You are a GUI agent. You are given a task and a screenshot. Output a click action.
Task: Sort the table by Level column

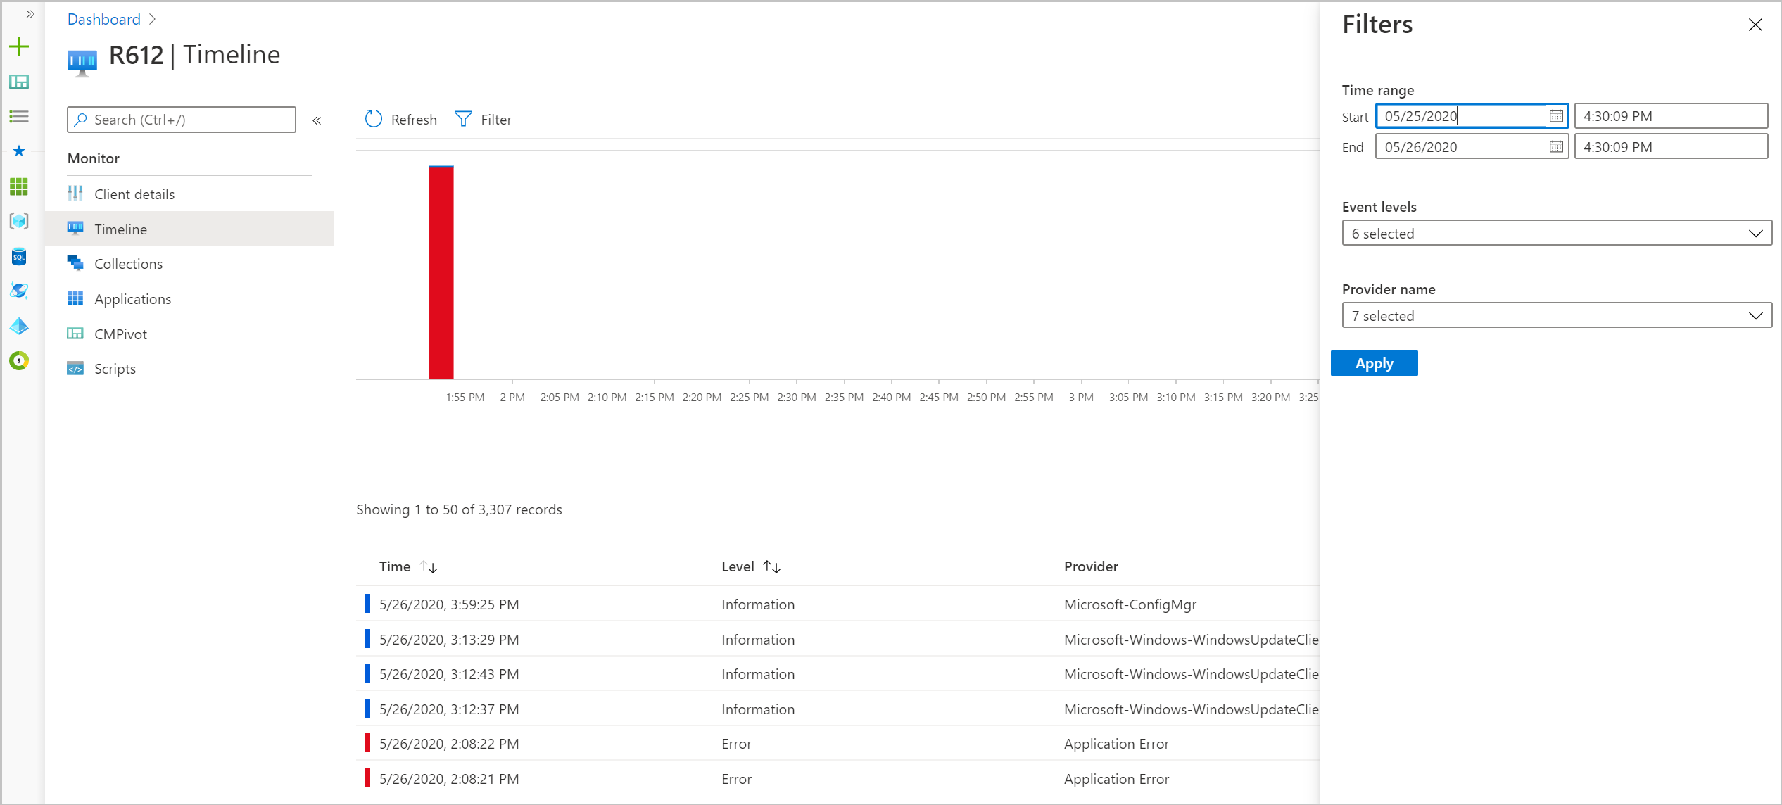point(772,566)
